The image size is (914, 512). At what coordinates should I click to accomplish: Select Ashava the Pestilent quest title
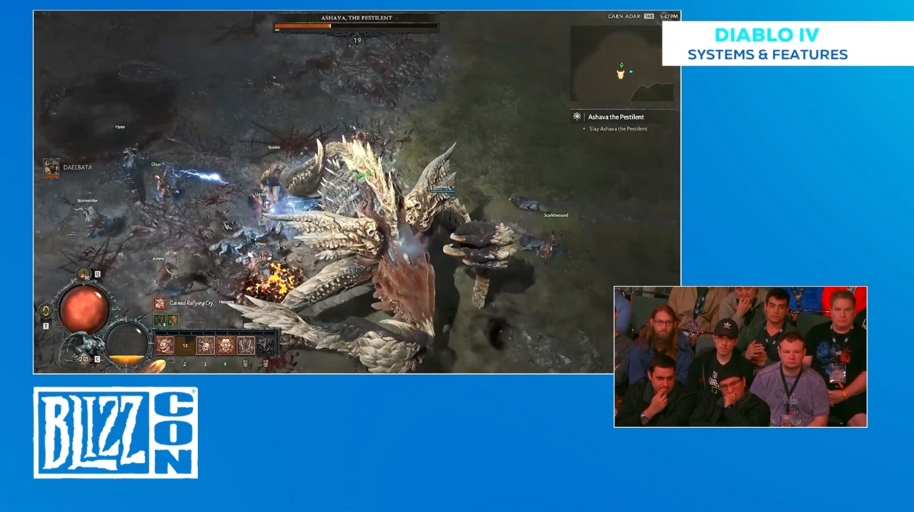(615, 117)
